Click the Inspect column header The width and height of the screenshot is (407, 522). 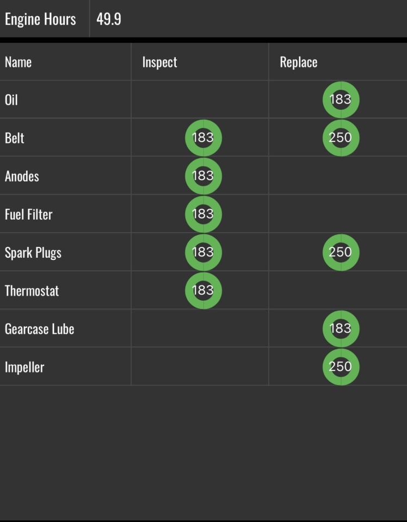159,62
